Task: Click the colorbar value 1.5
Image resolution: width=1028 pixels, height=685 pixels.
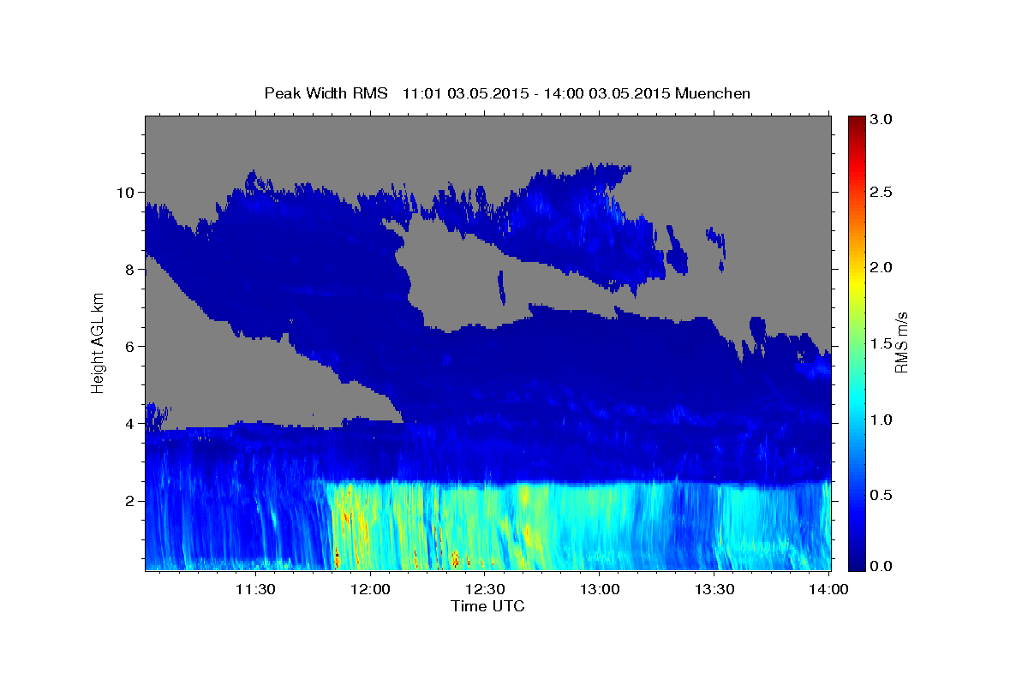Action: pyautogui.click(x=882, y=343)
